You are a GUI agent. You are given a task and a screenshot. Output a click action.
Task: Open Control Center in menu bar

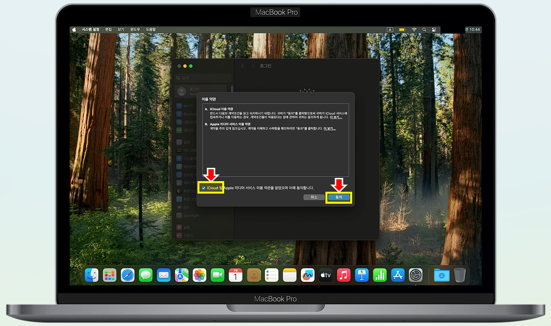[435, 30]
